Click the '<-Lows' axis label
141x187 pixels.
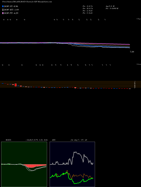[138, 64]
